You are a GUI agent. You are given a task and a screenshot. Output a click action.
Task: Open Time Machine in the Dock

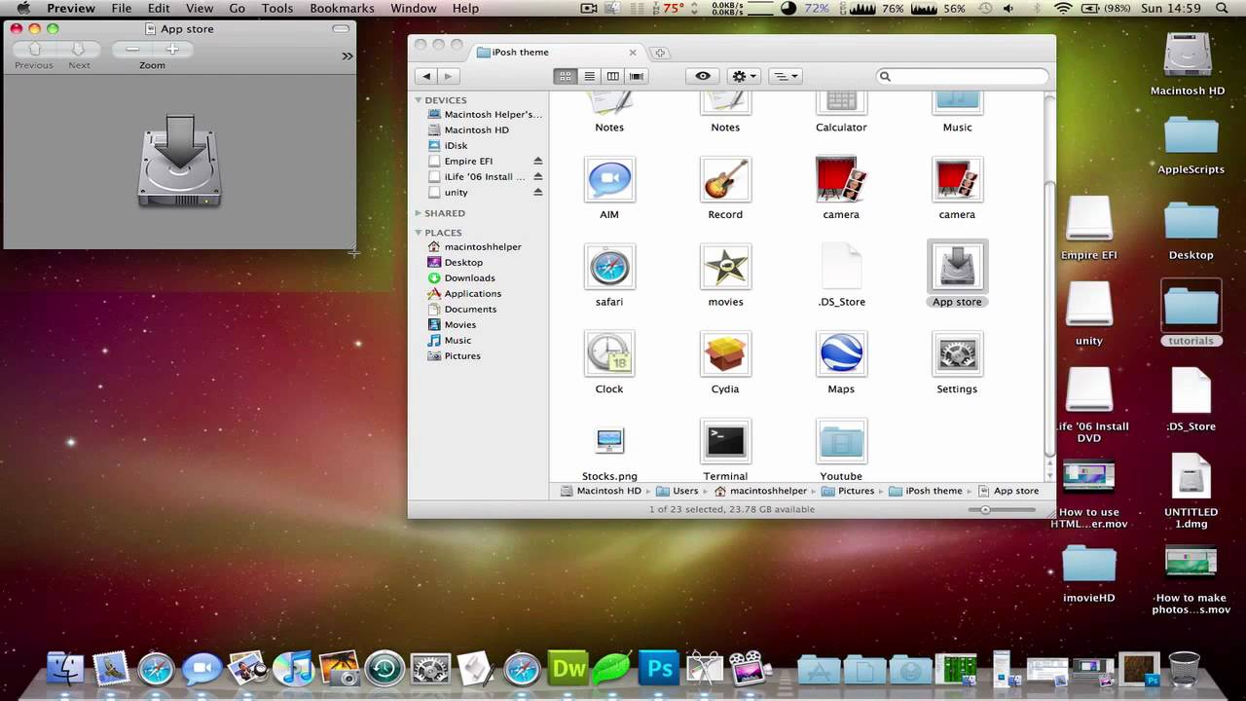coord(385,669)
